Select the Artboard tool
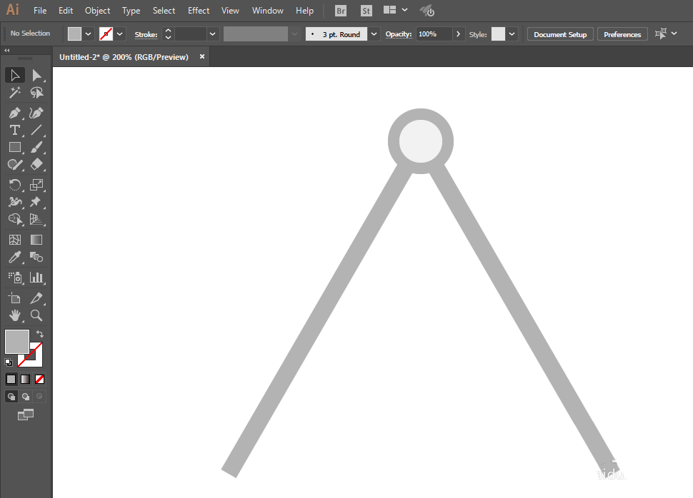This screenshot has width=693, height=498. click(x=14, y=298)
